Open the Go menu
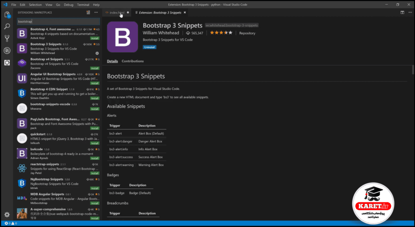This screenshot has width=415, height=227. [x=58, y=5]
